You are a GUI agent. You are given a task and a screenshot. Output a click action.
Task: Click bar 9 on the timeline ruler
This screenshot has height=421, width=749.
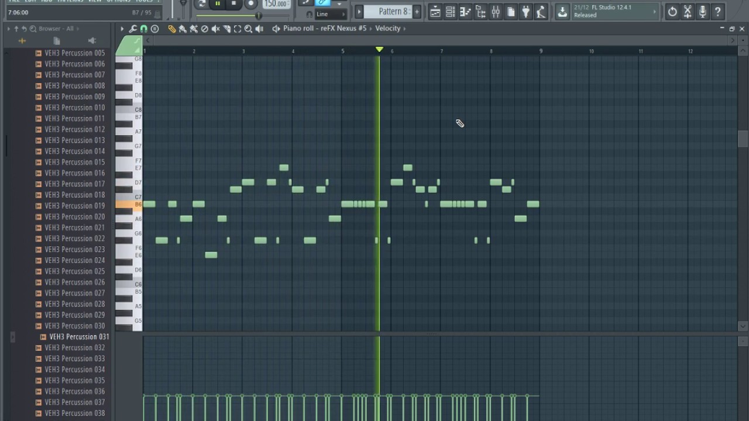coord(541,51)
